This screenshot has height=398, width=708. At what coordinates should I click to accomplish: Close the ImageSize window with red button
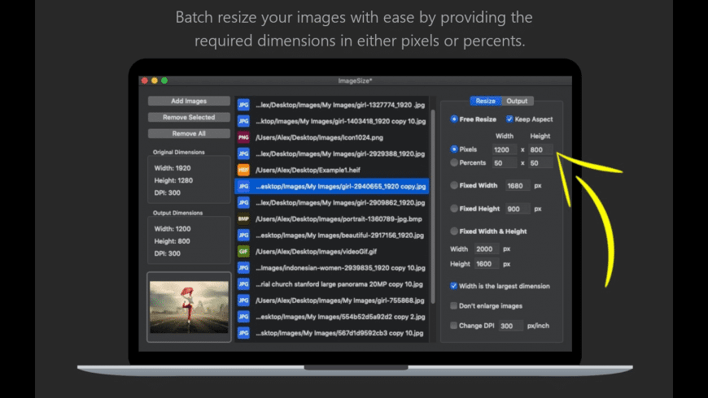point(145,80)
